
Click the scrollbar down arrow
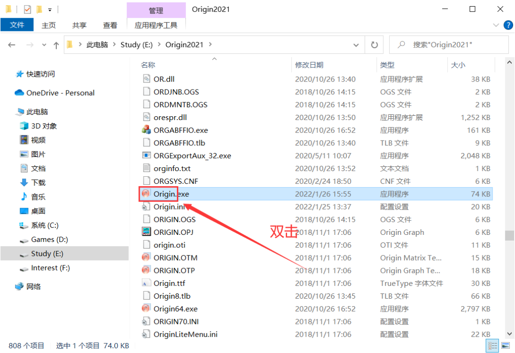tap(509, 334)
